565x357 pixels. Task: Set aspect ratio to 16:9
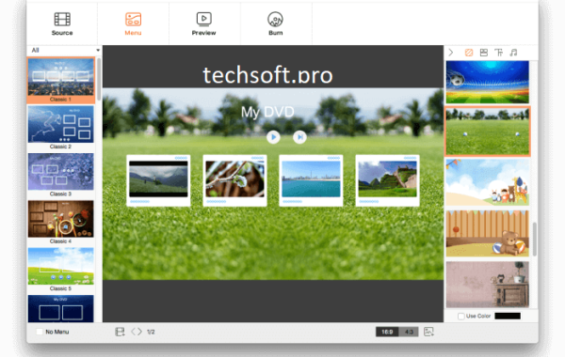tap(387, 332)
